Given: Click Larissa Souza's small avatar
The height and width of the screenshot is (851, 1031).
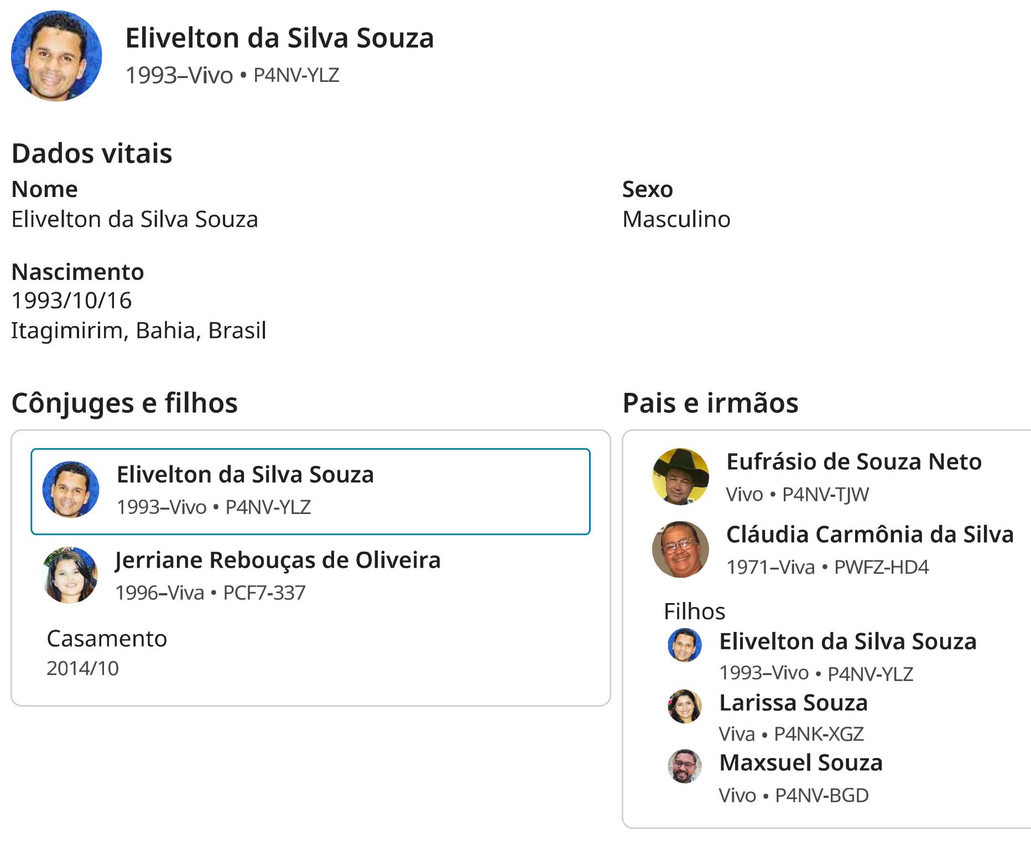Looking at the screenshot, I should point(685,707).
